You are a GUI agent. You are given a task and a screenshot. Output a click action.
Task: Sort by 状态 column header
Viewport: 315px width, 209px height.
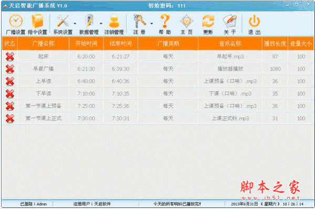(x=10, y=44)
